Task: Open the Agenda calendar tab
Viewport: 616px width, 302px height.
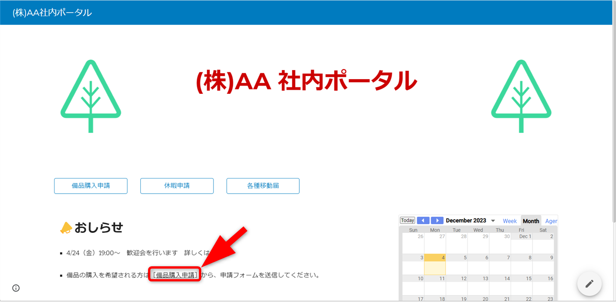Action: click(x=551, y=221)
